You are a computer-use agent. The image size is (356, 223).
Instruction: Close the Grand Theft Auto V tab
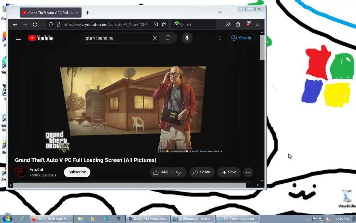pos(77,13)
